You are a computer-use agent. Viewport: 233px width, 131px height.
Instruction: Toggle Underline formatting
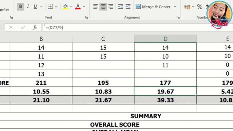click(35, 7)
